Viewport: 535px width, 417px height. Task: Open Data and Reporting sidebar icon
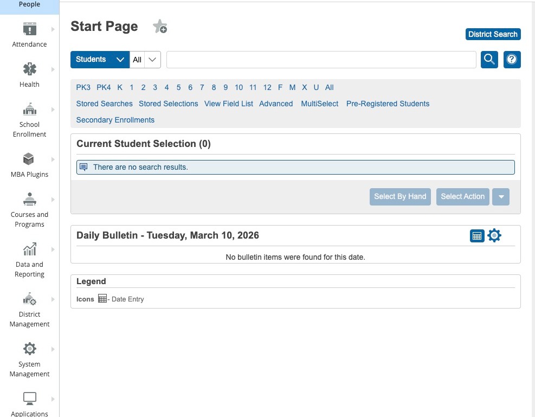click(29, 249)
